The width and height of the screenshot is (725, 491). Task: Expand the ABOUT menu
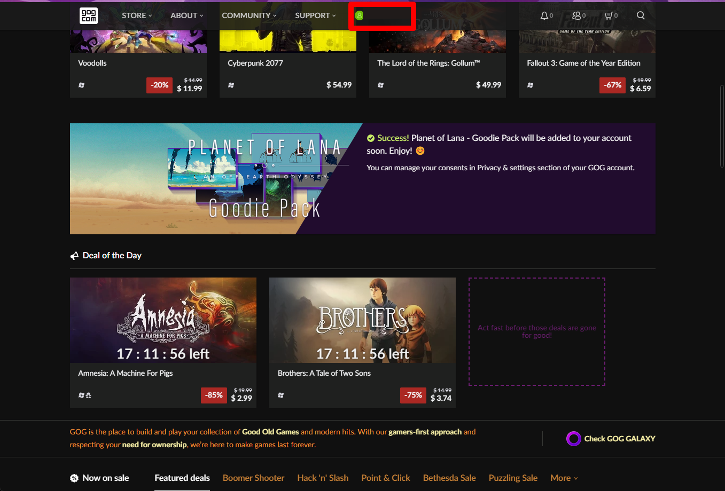click(x=187, y=15)
